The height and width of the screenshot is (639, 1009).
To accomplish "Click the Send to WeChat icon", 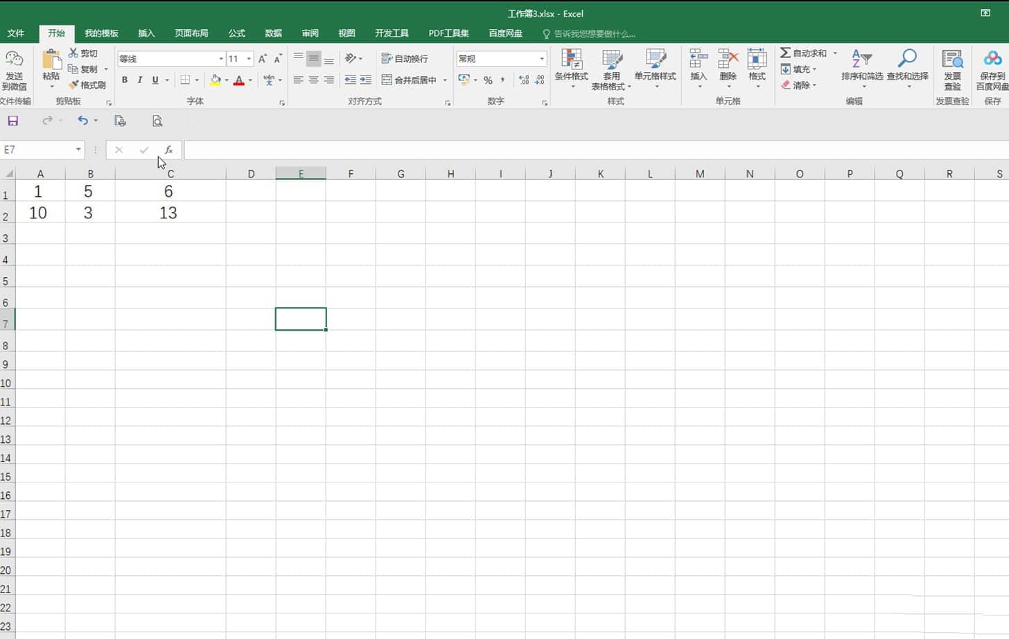I will tap(15, 69).
